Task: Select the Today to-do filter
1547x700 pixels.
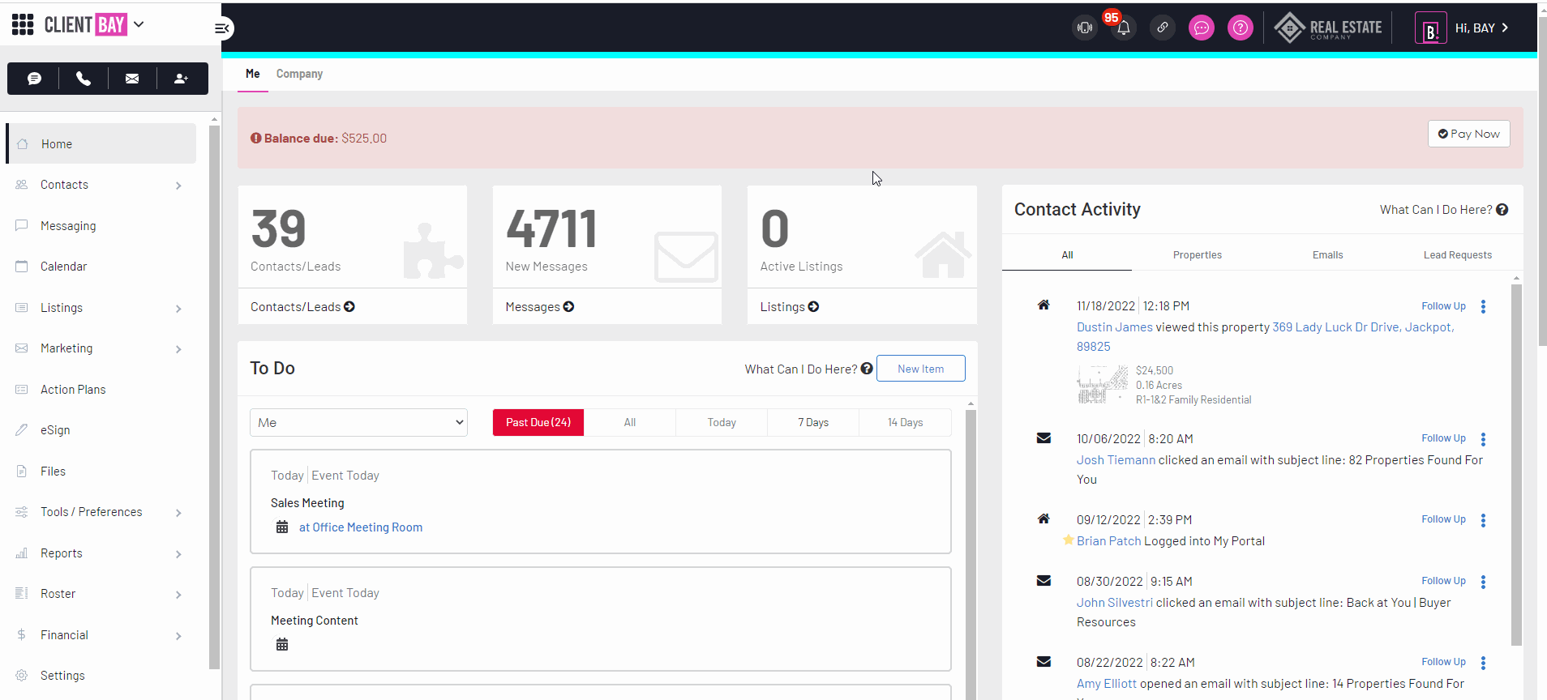Action: pyautogui.click(x=722, y=423)
